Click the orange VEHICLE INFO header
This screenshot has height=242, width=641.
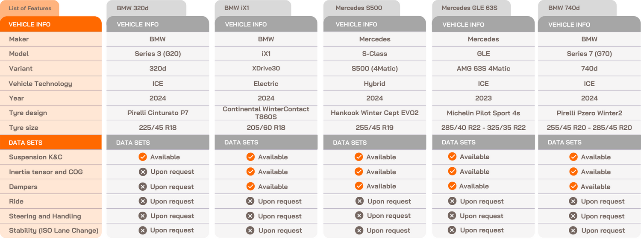[x=50, y=24]
